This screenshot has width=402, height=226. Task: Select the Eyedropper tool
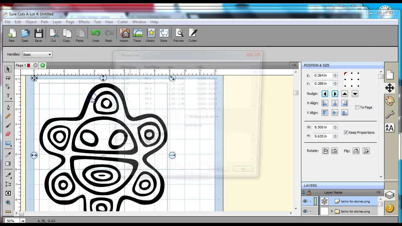pos(8,155)
